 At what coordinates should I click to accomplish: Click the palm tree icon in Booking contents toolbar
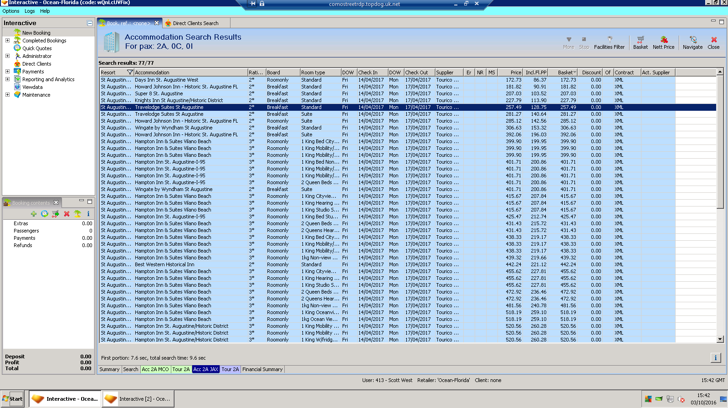(x=77, y=214)
